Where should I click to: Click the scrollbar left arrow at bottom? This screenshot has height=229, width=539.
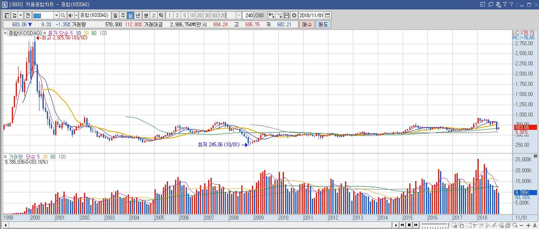coord(5,225)
